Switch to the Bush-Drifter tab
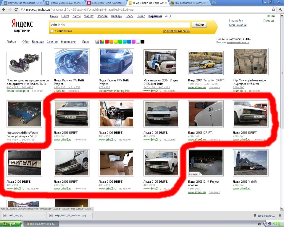This screenshot has width=284, height=227. [106, 3]
